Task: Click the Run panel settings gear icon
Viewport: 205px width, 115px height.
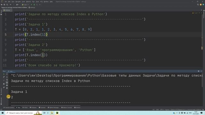Action: [x=199, y=71]
